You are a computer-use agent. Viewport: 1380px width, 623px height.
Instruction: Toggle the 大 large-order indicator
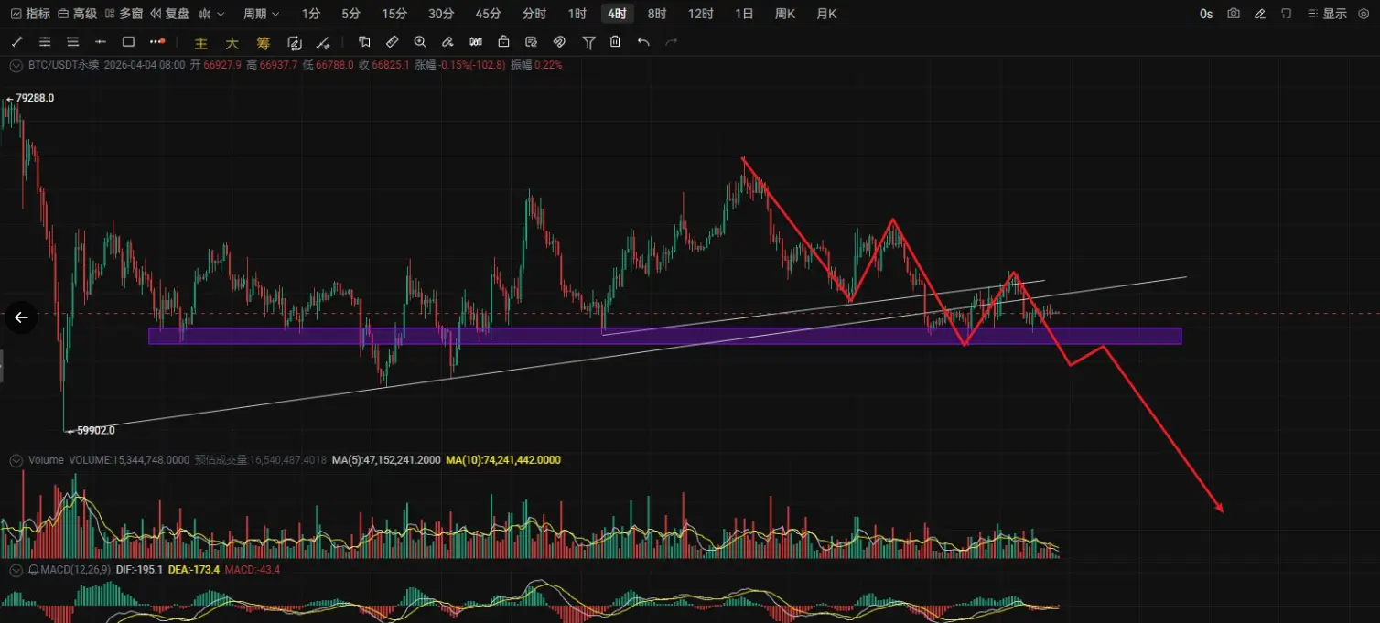tap(232, 43)
